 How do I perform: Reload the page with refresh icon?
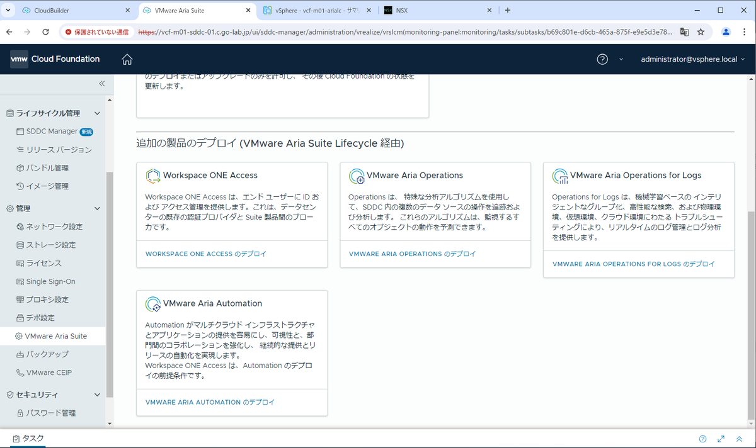[45, 32]
